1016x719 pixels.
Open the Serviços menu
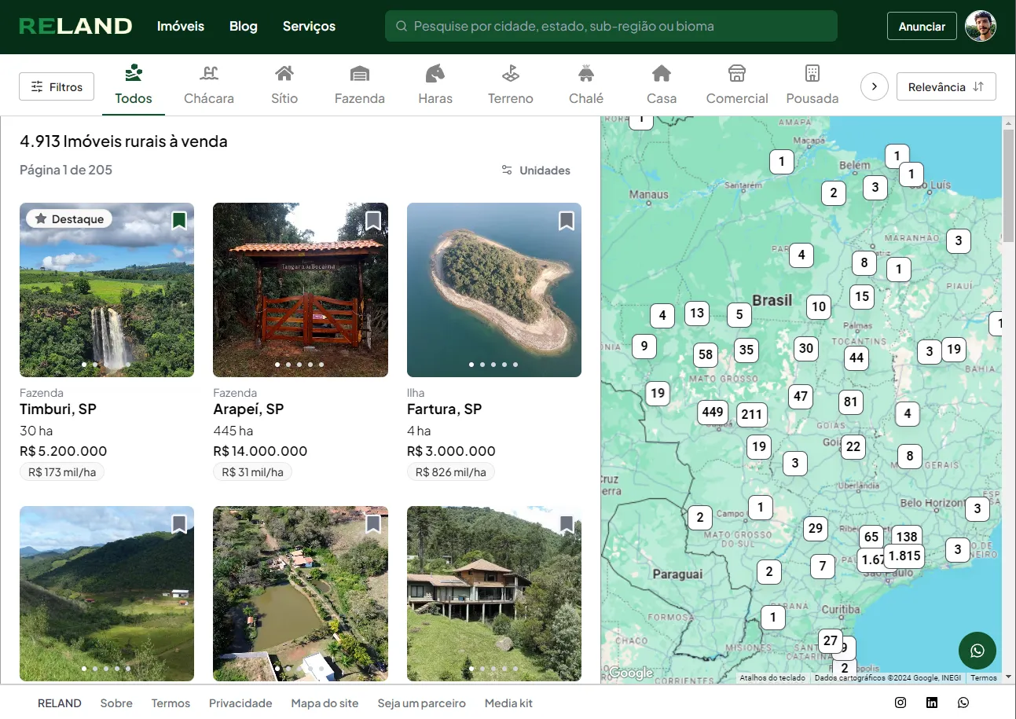point(309,26)
